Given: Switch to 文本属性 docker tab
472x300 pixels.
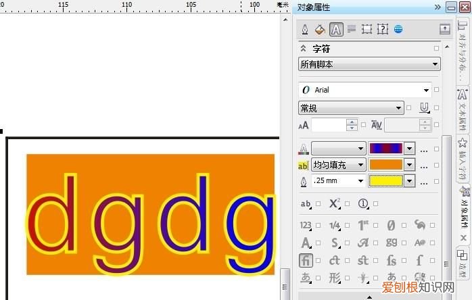Looking at the screenshot, I should (x=462, y=111).
